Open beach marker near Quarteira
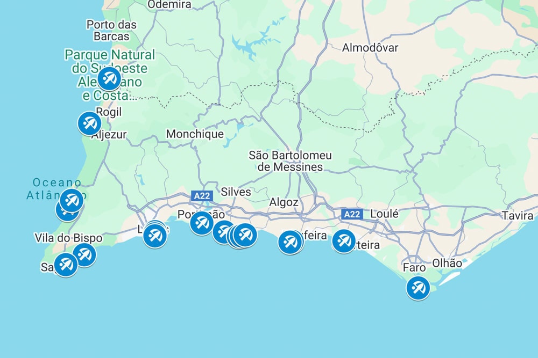Screen dimensions: 538x358 point(344,241)
